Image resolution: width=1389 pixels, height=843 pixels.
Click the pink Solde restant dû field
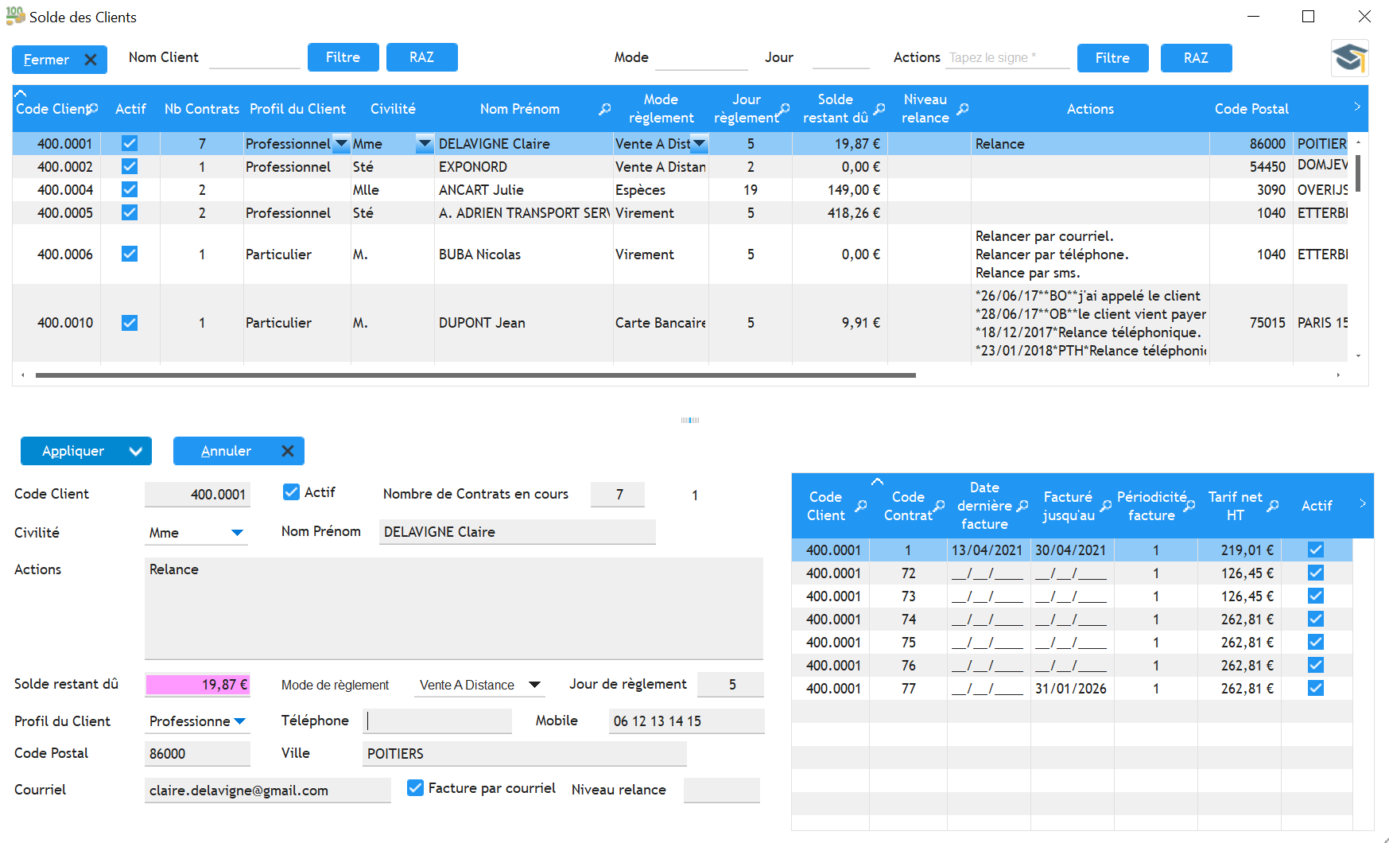[x=198, y=685]
